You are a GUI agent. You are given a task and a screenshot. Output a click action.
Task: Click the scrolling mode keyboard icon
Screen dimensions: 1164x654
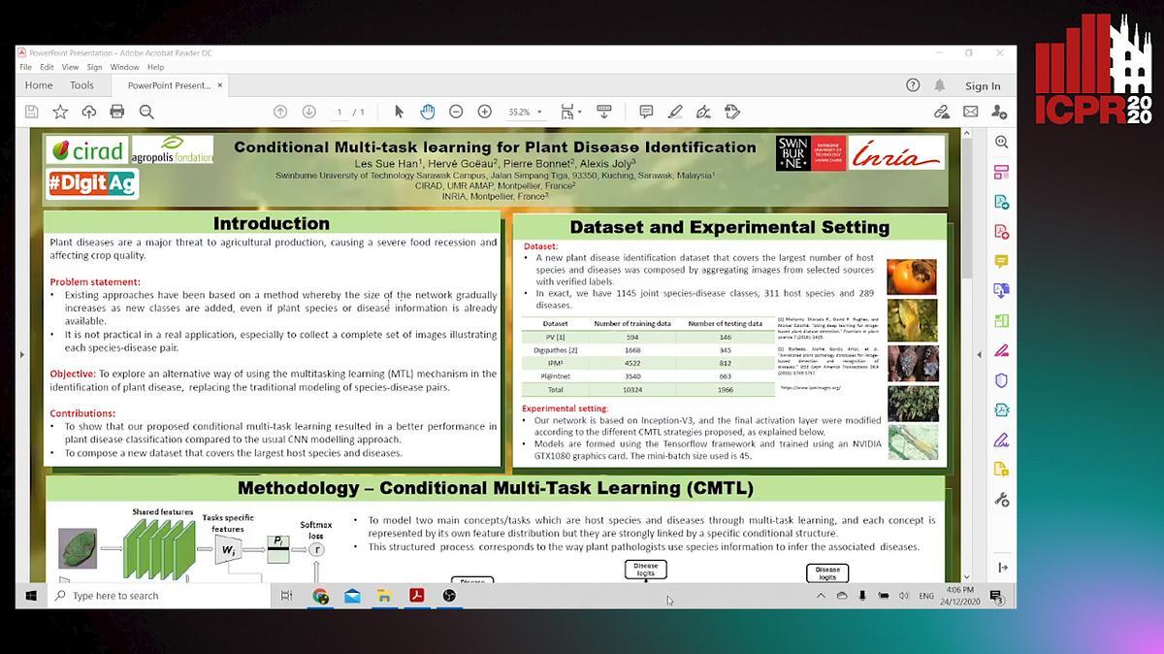coord(603,112)
